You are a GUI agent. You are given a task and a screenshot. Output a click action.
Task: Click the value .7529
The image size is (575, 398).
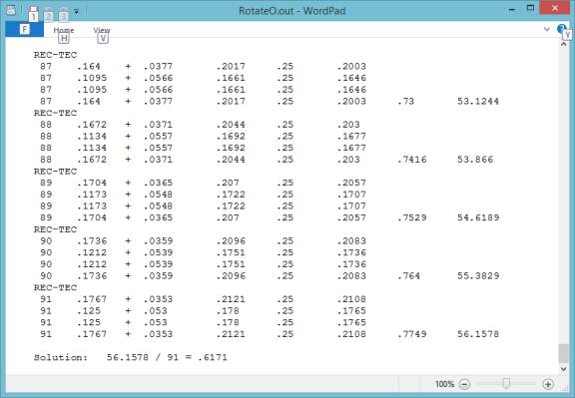click(412, 217)
